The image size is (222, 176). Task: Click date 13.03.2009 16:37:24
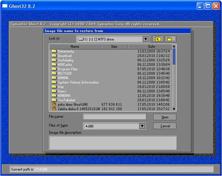(153, 51)
